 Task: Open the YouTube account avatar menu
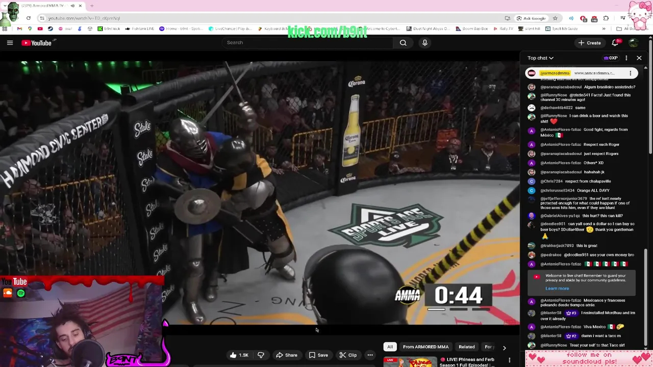(633, 43)
